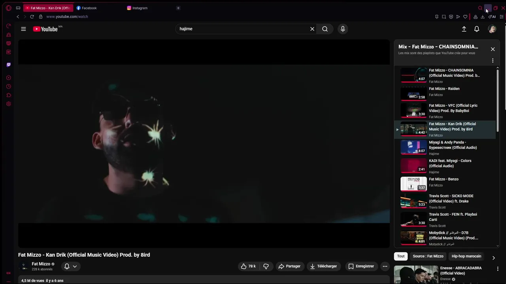Click the pinboard pin icon
Image resolution: width=506 pixels, height=284 pixels.
(x=436, y=17)
